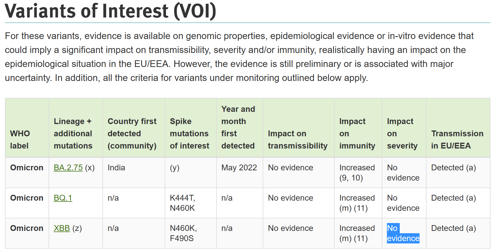Open the BQ.1 lineage link

(x=63, y=198)
